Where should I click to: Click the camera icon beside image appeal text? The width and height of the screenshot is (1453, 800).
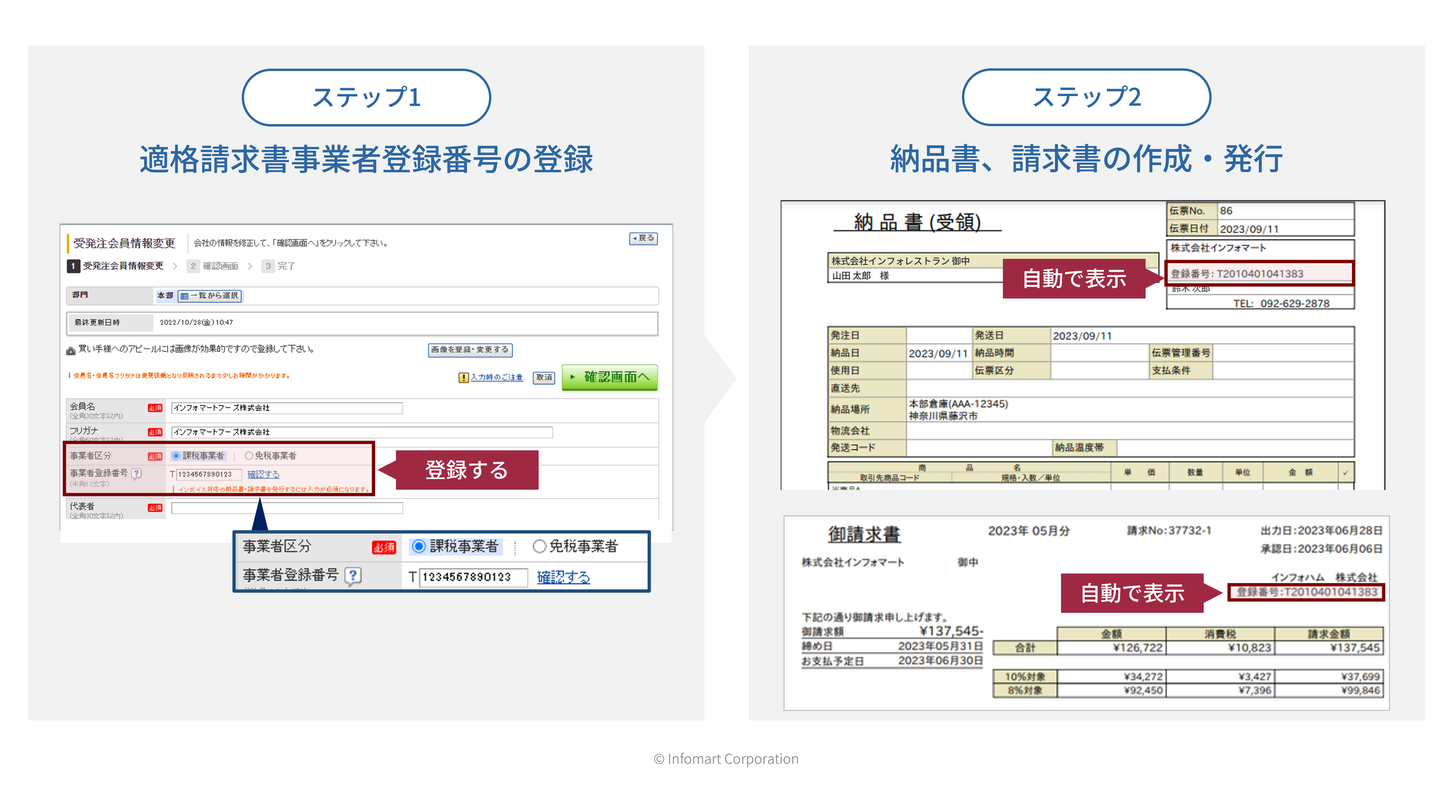pos(70,351)
